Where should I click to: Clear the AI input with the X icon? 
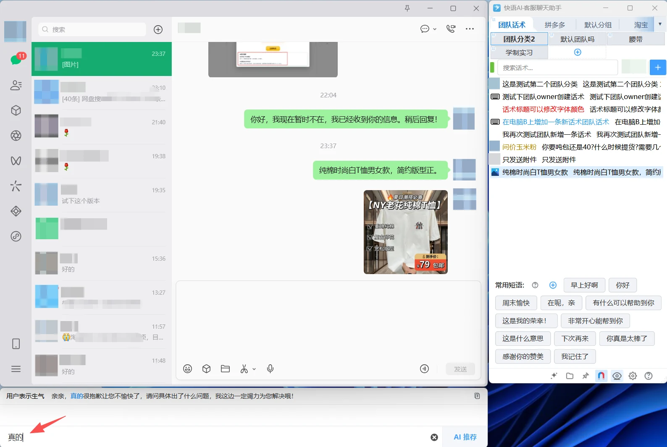click(434, 437)
